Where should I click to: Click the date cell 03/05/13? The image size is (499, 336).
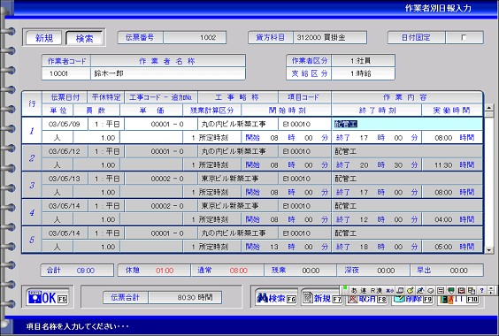(65, 179)
